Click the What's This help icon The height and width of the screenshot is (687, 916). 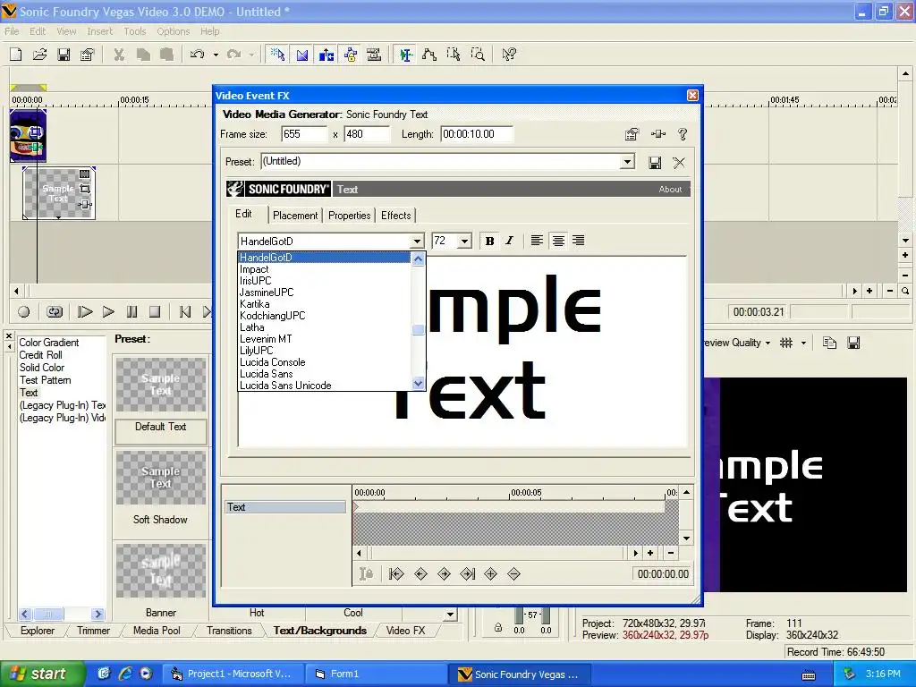509,55
